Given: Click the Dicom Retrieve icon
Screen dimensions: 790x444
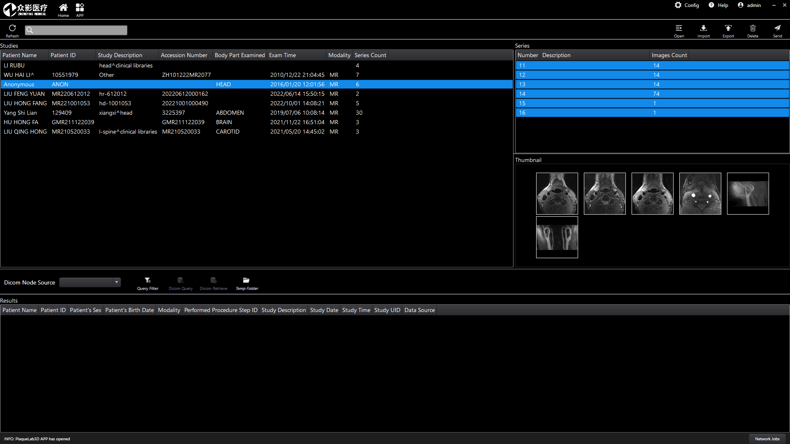Looking at the screenshot, I should click(x=214, y=284).
